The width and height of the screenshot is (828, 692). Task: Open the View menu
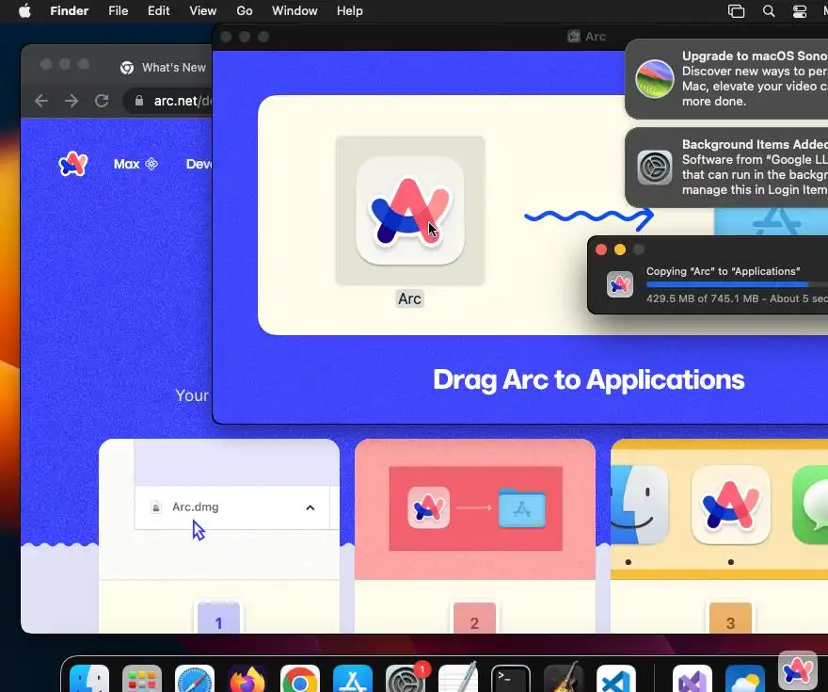[x=203, y=10]
